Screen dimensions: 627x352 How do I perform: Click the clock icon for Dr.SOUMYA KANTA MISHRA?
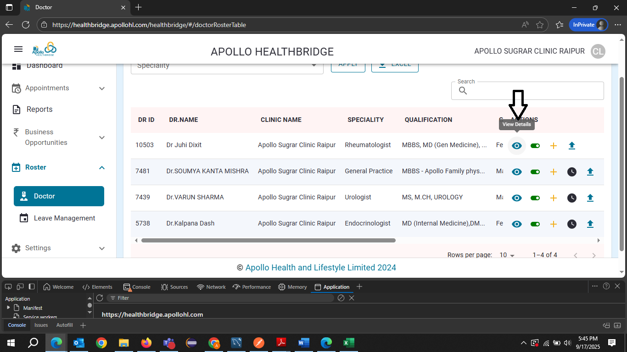point(572,172)
